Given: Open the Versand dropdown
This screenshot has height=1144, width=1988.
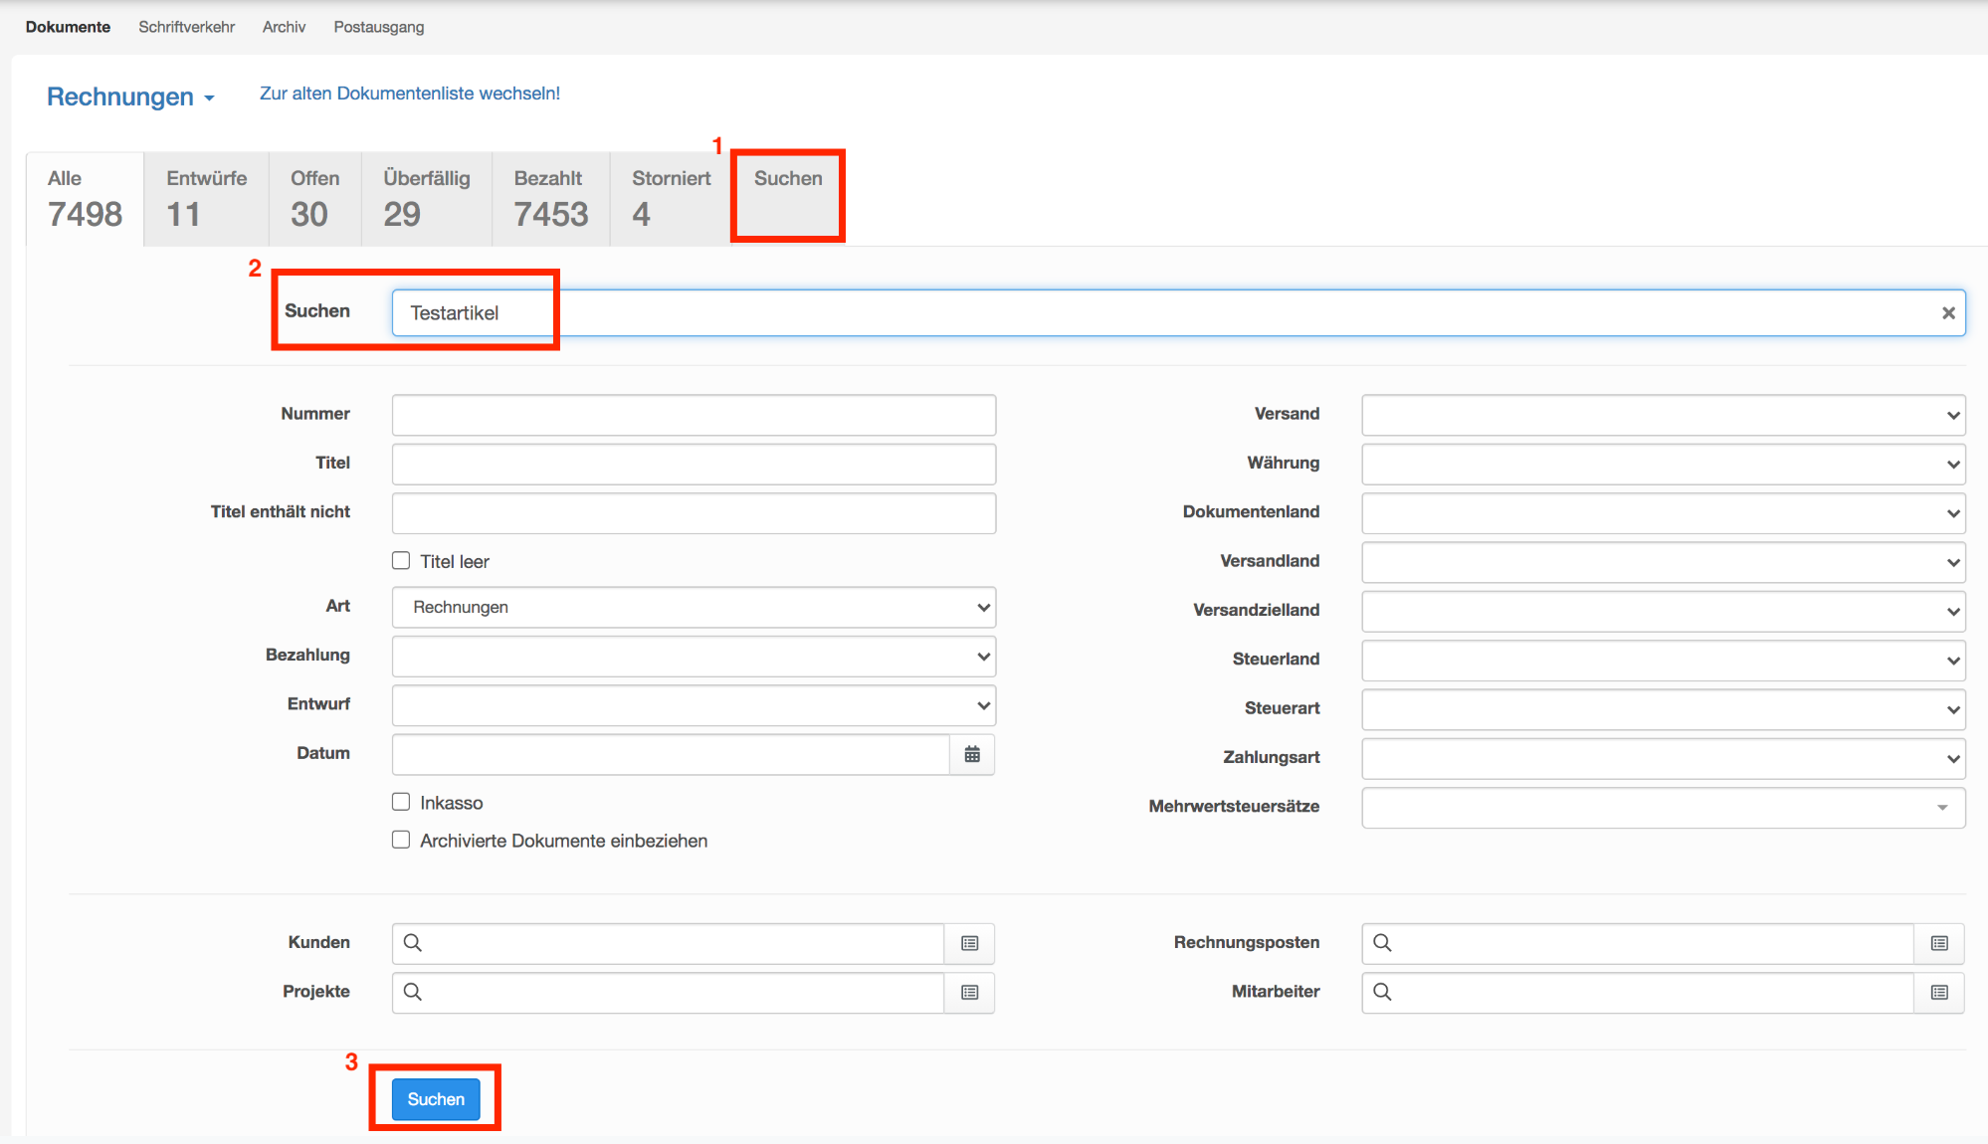Looking at the screenshot, I should [x=1664, y=416].
